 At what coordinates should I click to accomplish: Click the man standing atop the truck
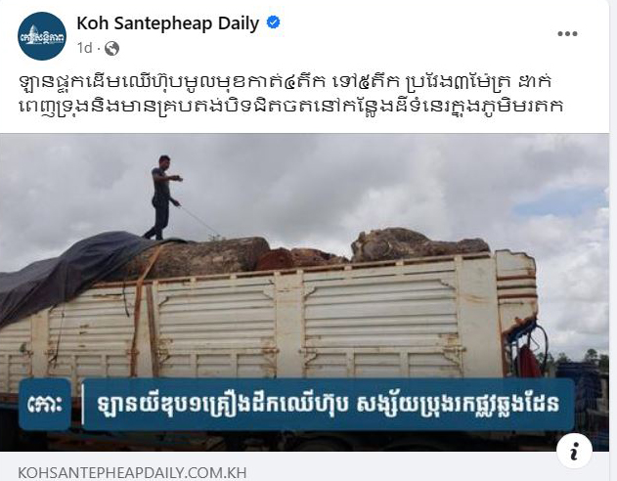(x=164, y=197)
